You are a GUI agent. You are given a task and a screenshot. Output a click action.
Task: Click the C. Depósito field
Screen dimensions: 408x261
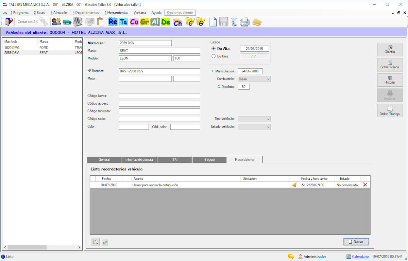tap(243, 87)
